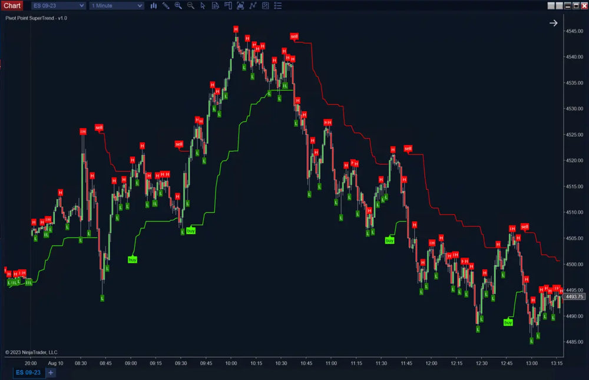Open the ES 09-23 instrument dropdown
This screenshot has height=380, width=589.
coord(57,5)
